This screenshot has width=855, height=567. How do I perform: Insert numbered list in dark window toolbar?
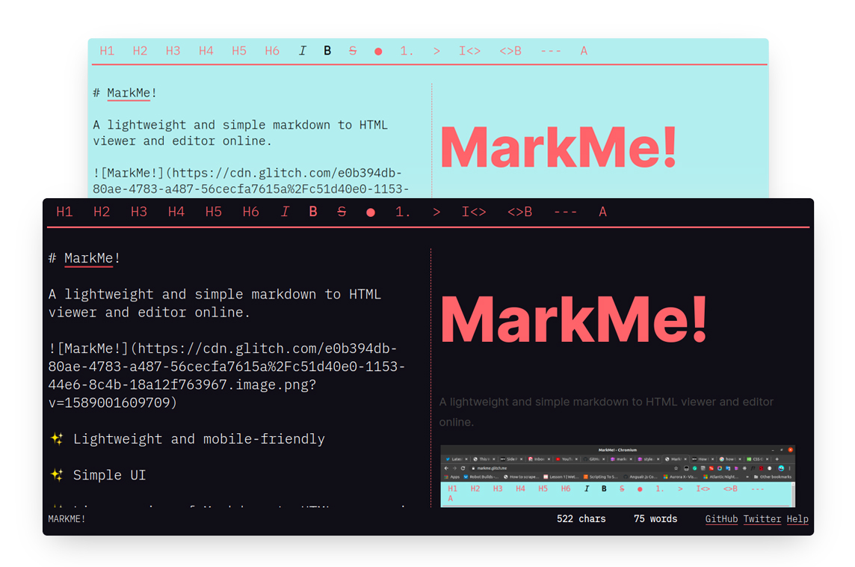(x=402, y=212)
